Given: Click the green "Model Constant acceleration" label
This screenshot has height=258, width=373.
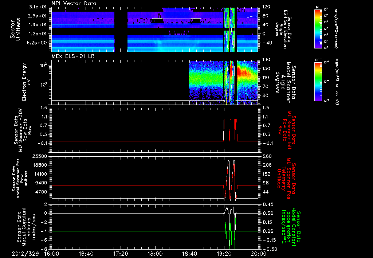Looking at the screenshot, I should coord(291,226).
